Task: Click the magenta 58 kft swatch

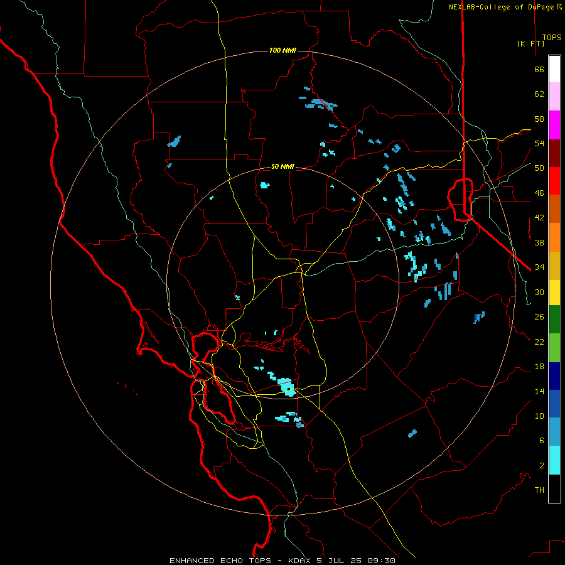Action: coord(554,125)
